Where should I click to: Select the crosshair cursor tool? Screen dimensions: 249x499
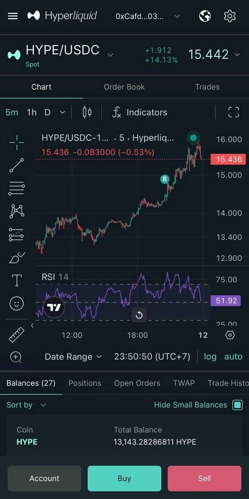tap(17, 142)
